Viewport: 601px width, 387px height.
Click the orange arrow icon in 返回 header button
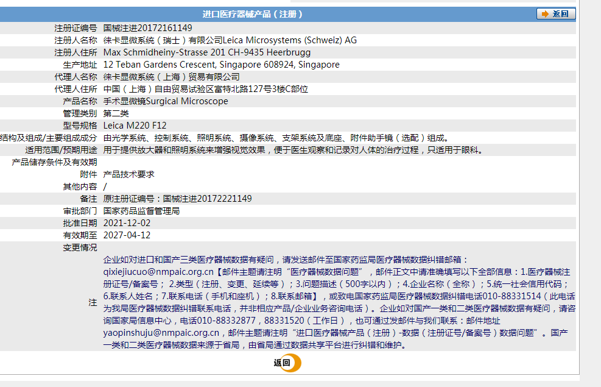click(544, 14)
